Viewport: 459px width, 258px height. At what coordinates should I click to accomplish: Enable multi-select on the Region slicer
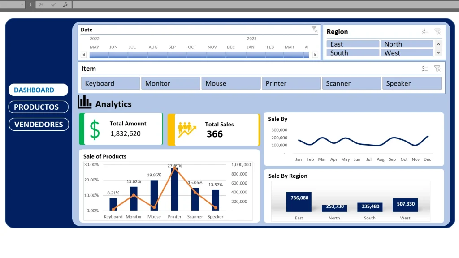click(425, 31)
